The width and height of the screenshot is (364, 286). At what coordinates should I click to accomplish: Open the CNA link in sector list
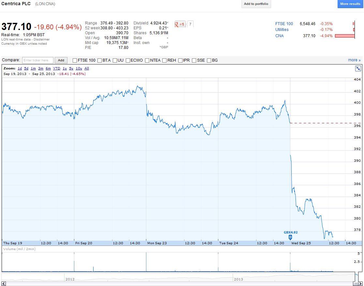279,36
